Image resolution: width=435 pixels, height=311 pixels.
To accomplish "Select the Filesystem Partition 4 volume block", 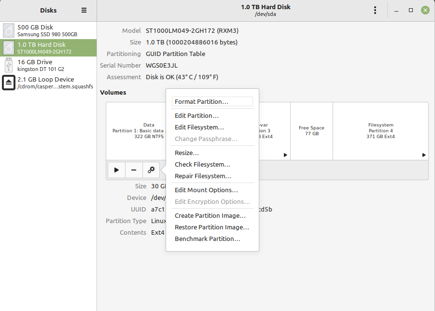I will point(380,131).
